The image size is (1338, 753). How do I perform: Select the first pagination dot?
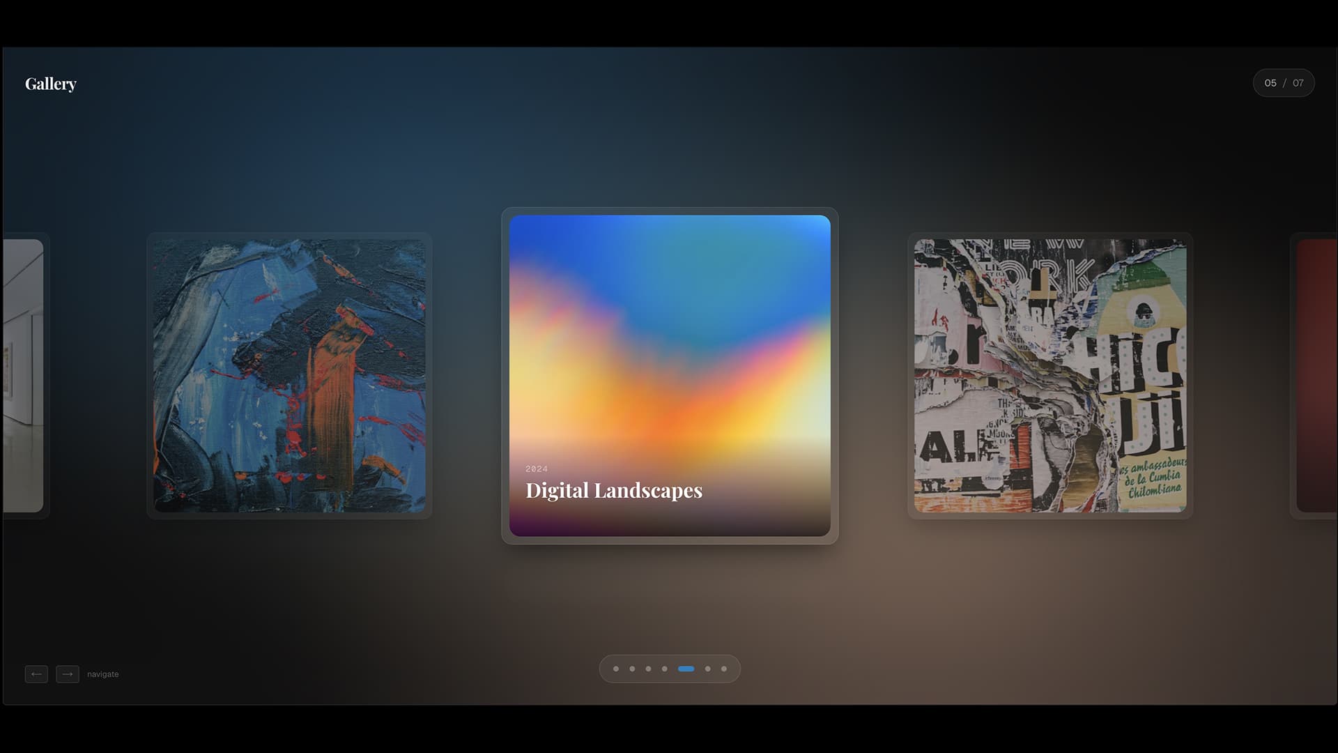pyautogui.click(x=616, y=669)
